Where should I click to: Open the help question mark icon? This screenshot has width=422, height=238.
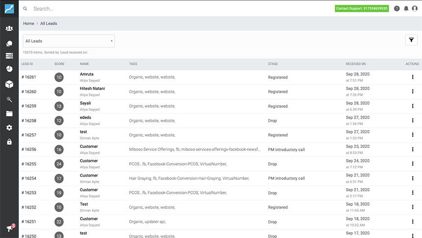pyautogui.click(x=396, y=9)
